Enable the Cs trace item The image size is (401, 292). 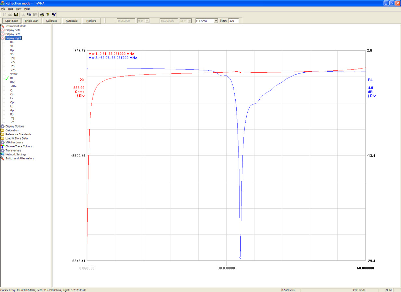pos(12,94)
